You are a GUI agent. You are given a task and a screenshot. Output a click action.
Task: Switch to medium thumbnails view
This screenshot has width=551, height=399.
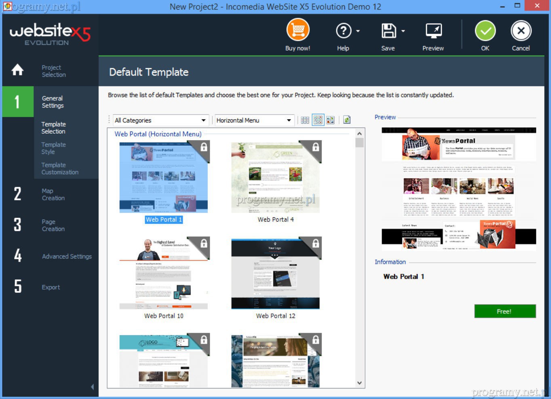[318, 120]
